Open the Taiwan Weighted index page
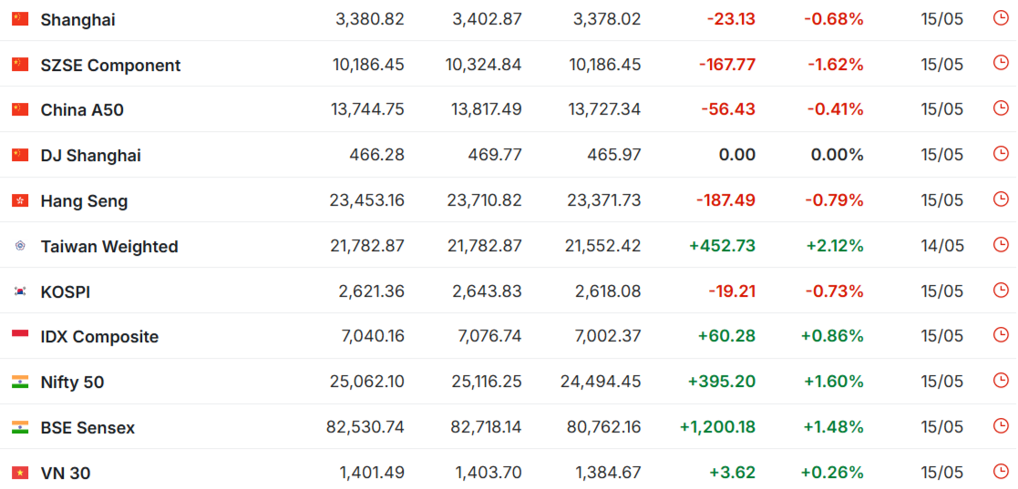 [109, 247]
